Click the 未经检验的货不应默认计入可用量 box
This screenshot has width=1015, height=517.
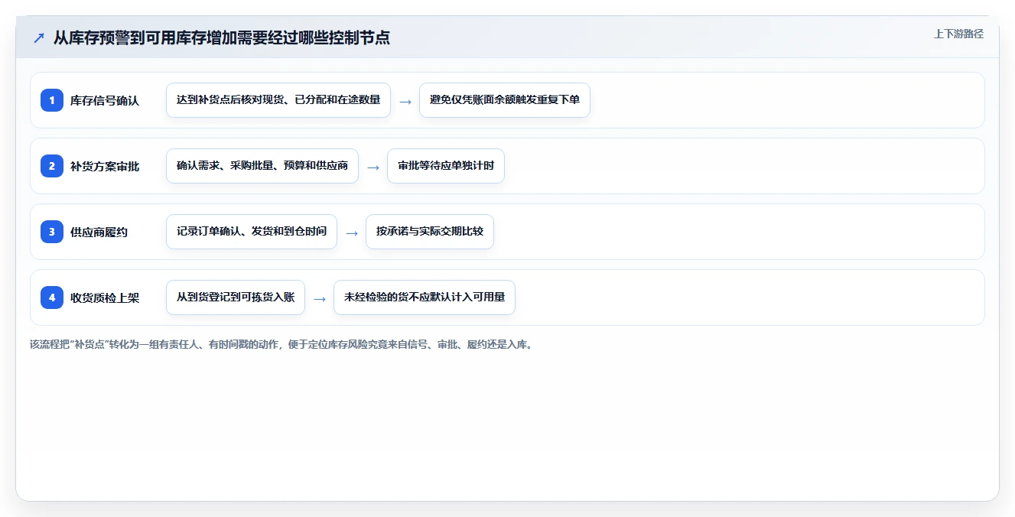425,298
